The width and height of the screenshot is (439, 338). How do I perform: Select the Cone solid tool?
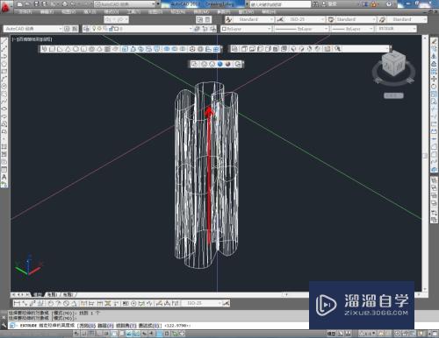tap(68, 49)
